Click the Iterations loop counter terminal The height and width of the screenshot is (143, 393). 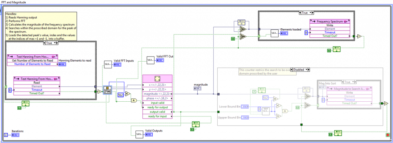pos(6,135)
